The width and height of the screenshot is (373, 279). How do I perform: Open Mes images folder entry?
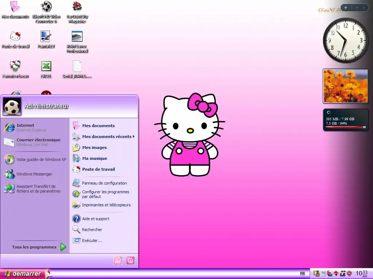104,147
